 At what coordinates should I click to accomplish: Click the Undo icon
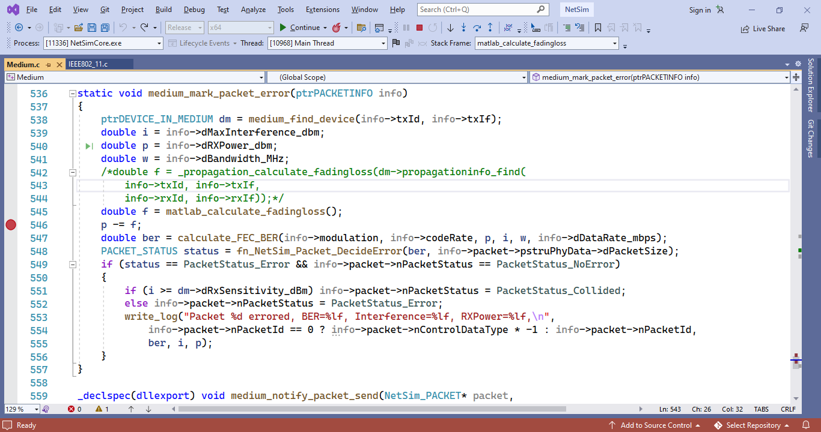point(123,28)
